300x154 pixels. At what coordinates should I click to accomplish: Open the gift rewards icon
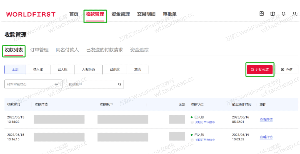[272, 14]
